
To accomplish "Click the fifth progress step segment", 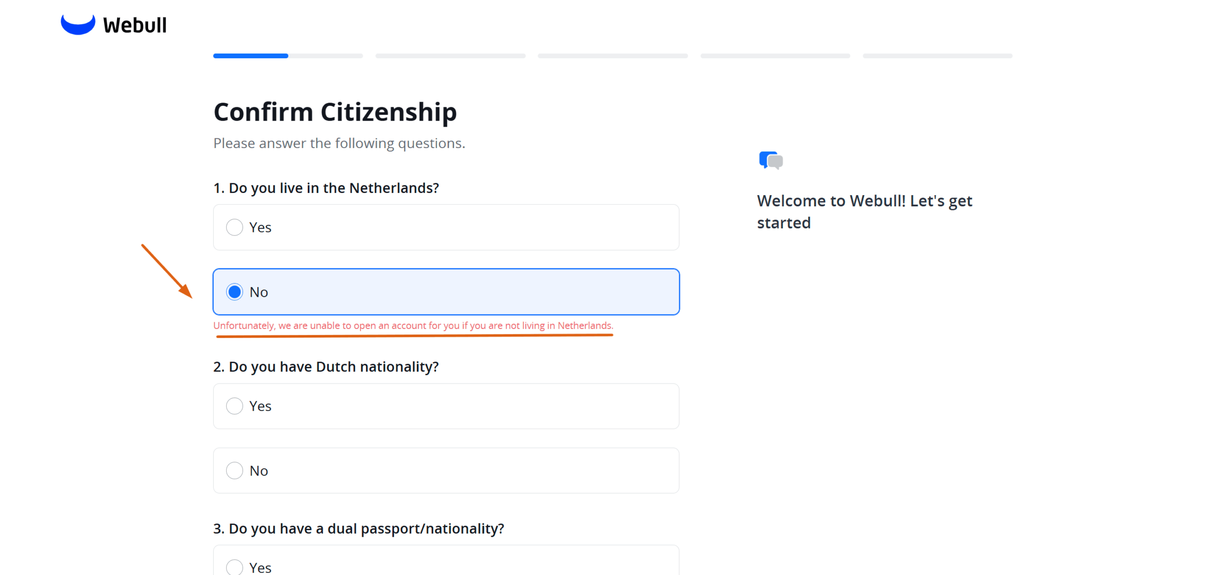I will coord(937,56).
